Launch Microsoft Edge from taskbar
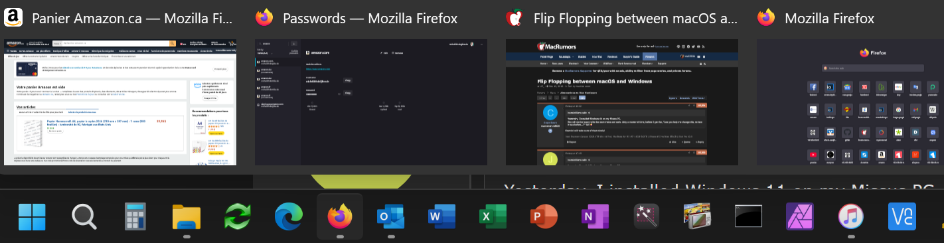Viewport: 944px width, 243px height. pyautogui.click(x=289, y=216)
